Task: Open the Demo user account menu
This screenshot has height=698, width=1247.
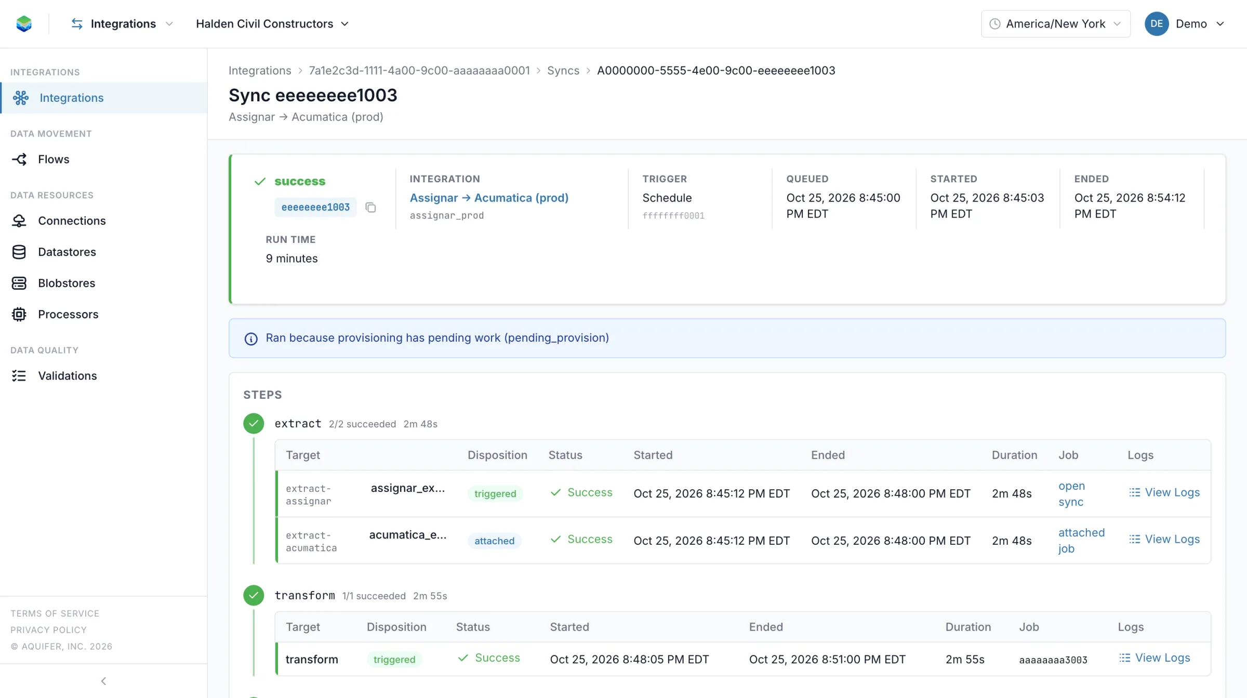Action: coord(1185,24)
